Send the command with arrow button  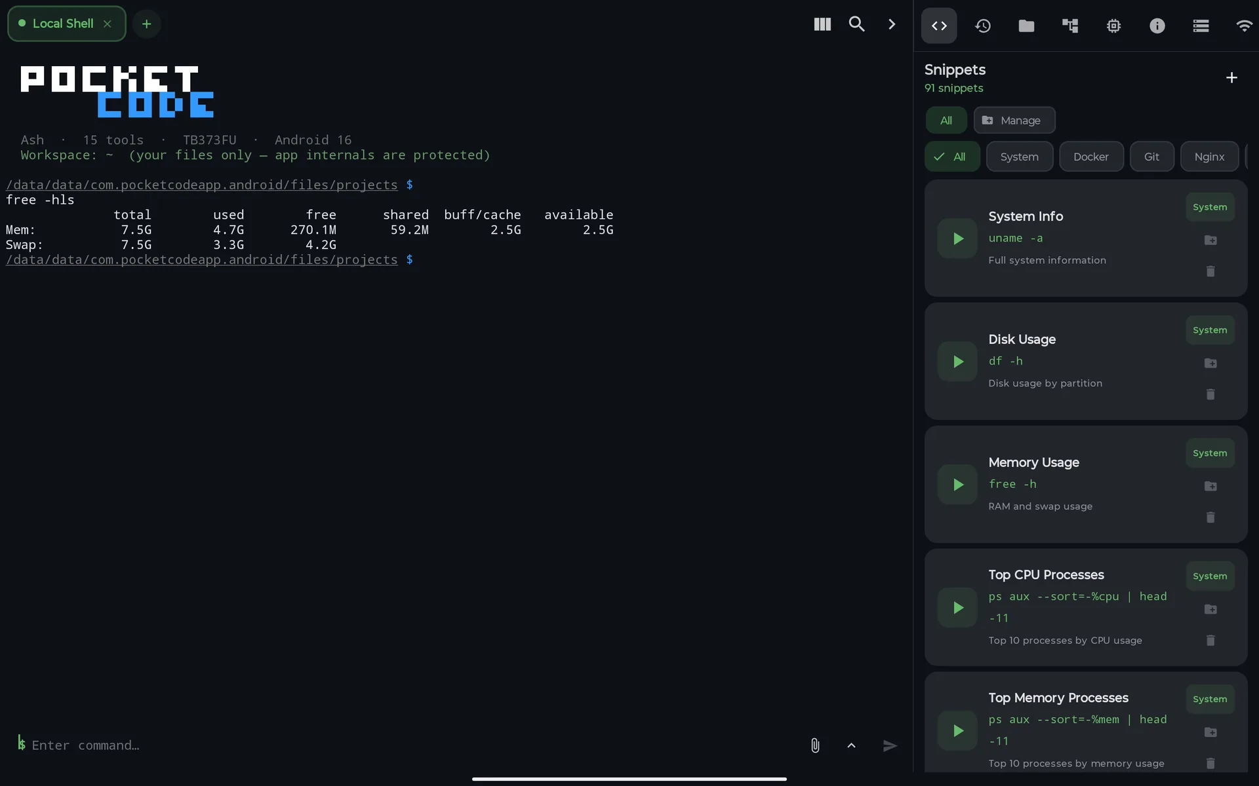pyautogui.click(x=889, y=745)
